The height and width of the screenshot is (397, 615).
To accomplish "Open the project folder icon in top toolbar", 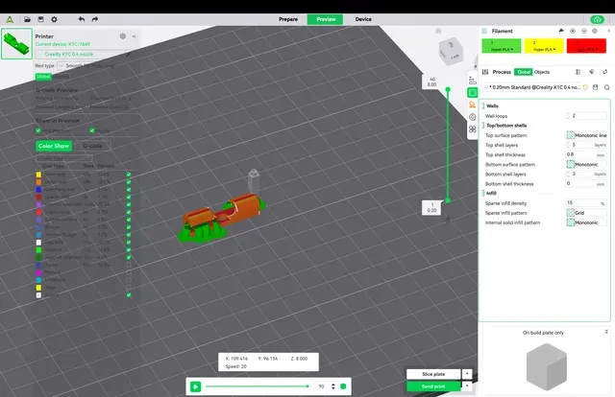I will [x=27, y=19].
